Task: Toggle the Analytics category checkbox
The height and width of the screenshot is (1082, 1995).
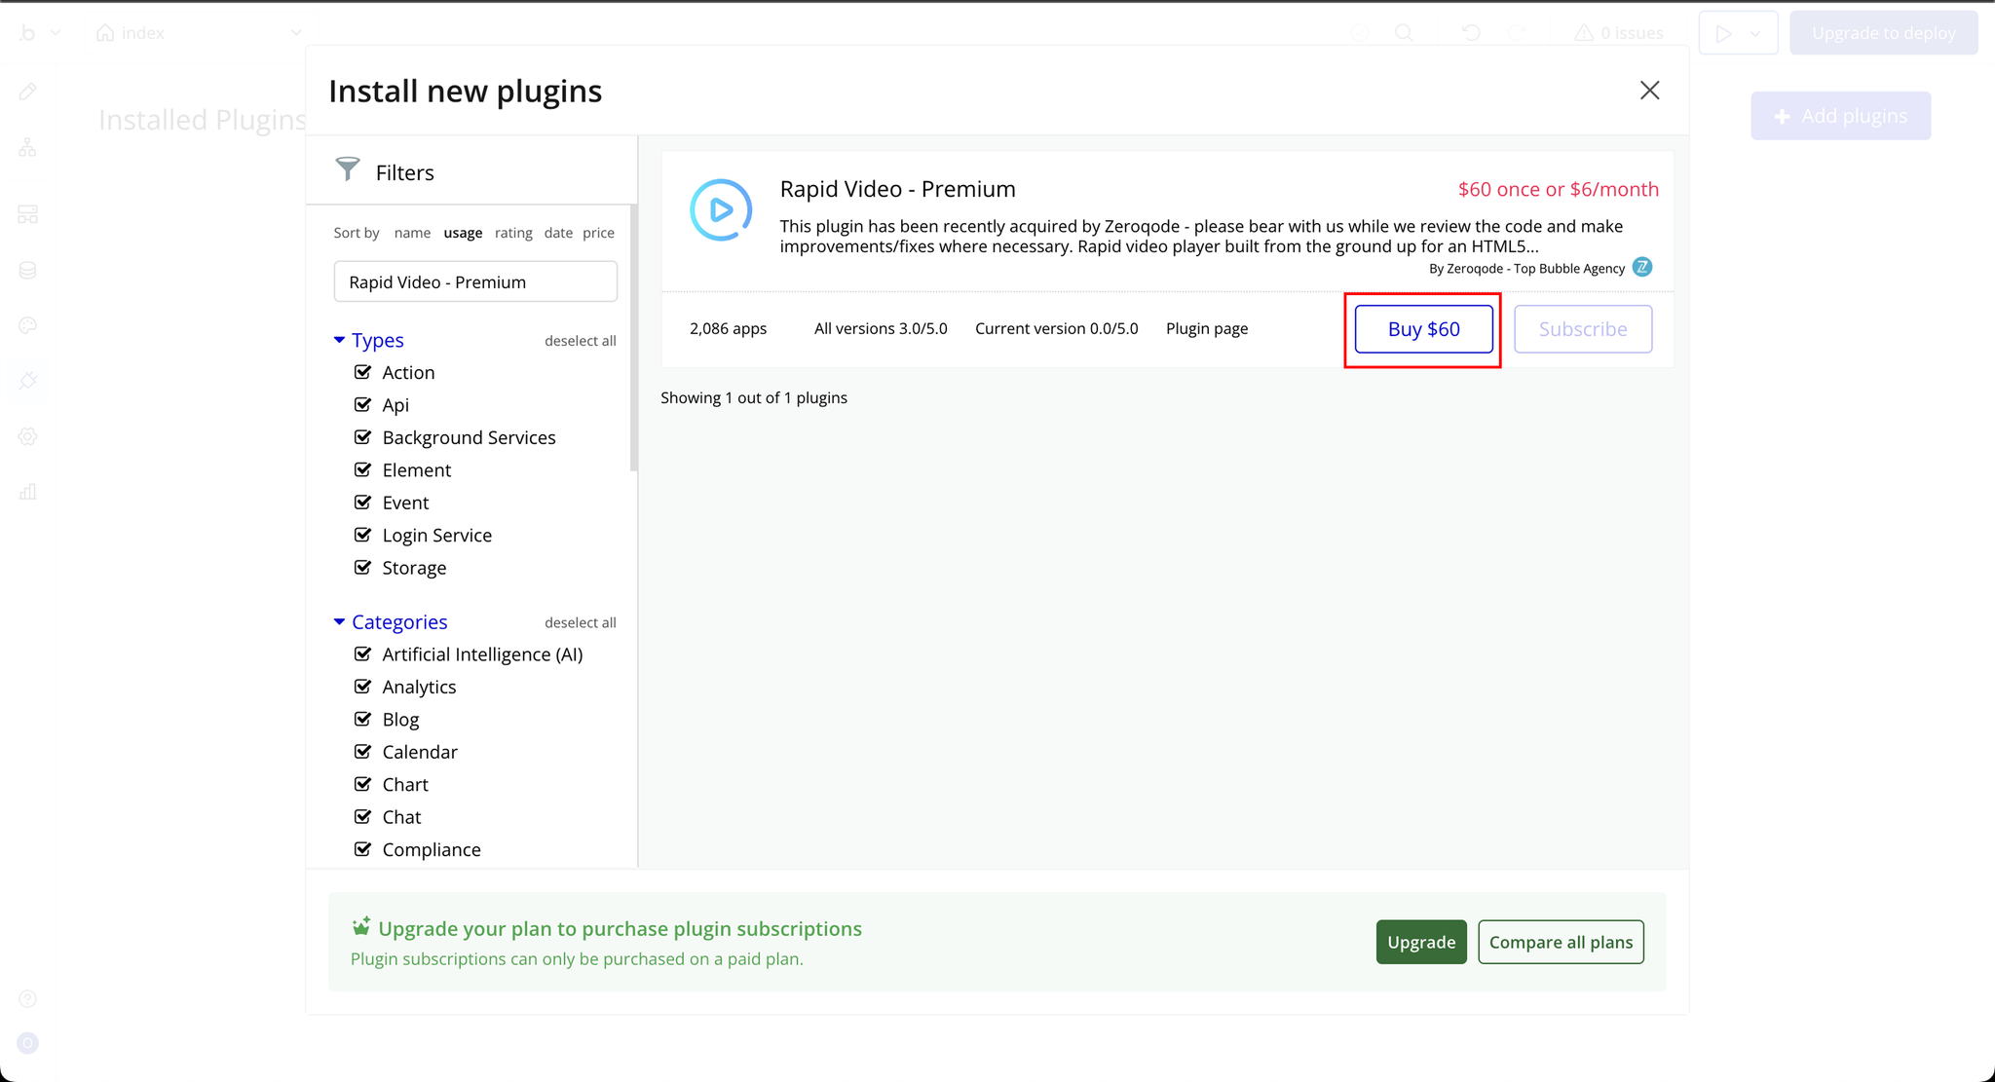Action: point(362,687)
